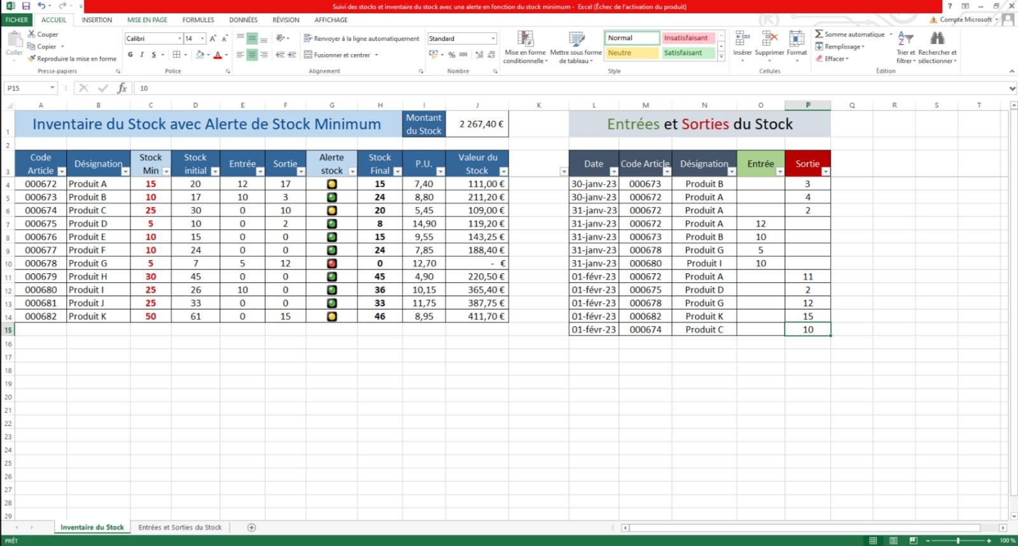1018x546 pixels.
Task: Click Rechercher et sélectionner binoculars icon
Action: click(x=937, y=39)
